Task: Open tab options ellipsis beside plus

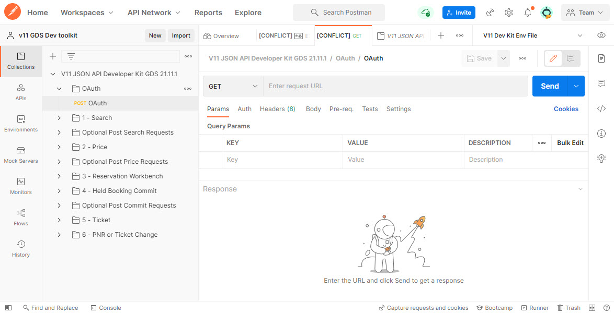Action: (460, 35)
